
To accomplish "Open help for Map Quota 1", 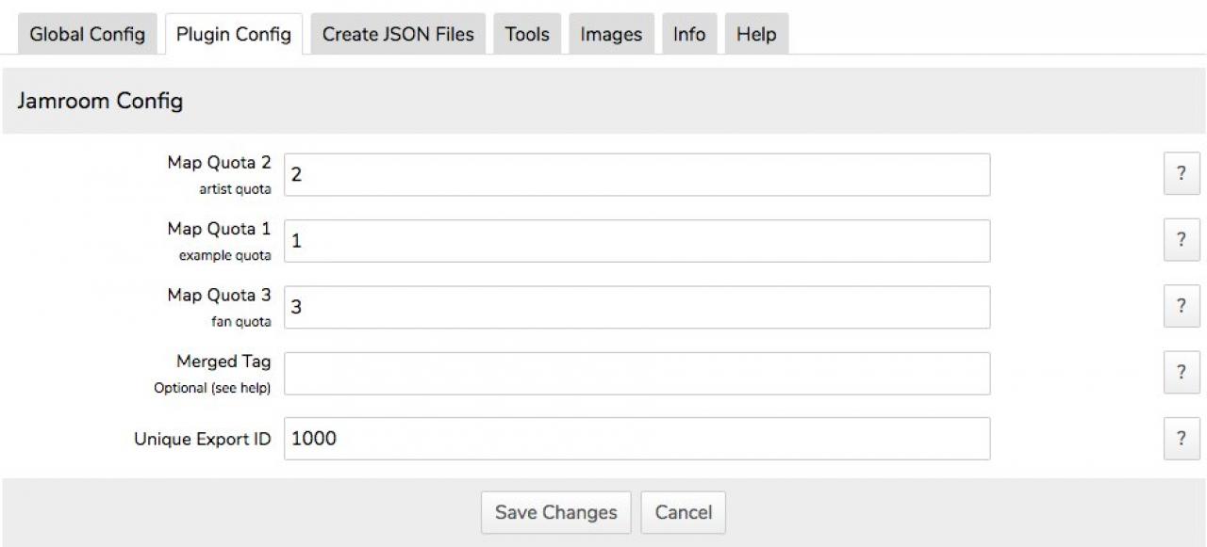I will 1182,240.
